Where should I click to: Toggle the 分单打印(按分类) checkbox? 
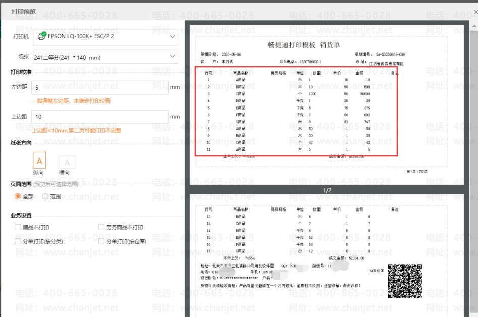18,241
